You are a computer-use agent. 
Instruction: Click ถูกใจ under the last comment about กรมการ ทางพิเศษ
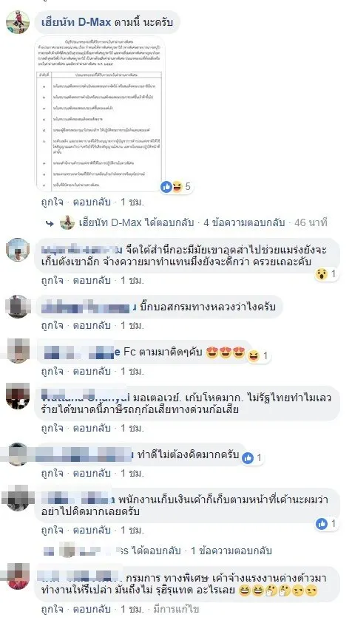coord(53,609)
